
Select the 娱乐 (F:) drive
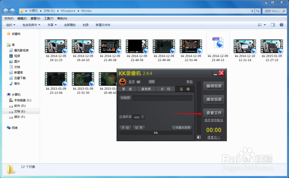[17, 117]
